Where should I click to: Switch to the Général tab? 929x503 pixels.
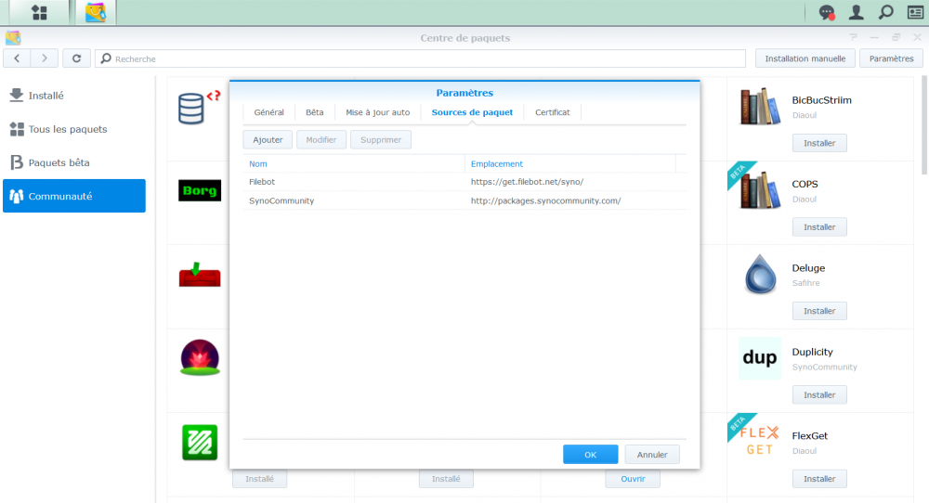(x=269, y=112)
